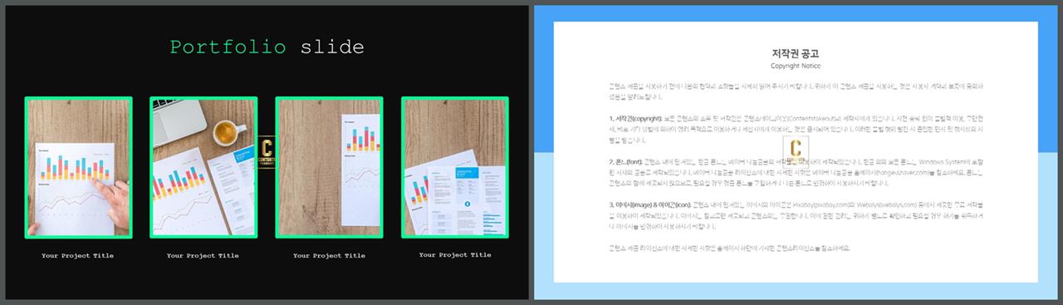Image resolution: width=1063 pixels, height=305 pixels.
Task: Click 'Your Project Title' under the narrow chart strip image
Action: point(329,255)
